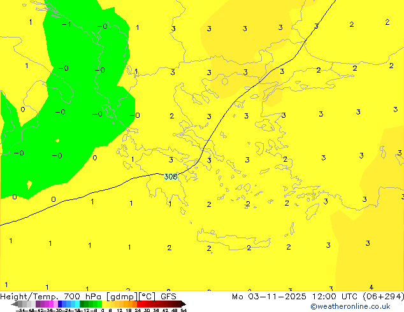
Task: Select the yellow 0 swatch in legend
Action: pyautogui.click(x=104, y=304)
